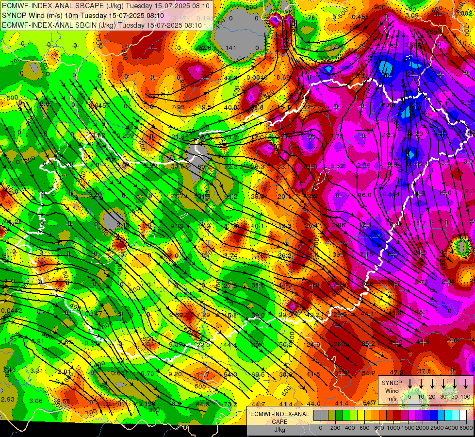
Task: Click the map value 19.5
Action: tap(205, 107)
